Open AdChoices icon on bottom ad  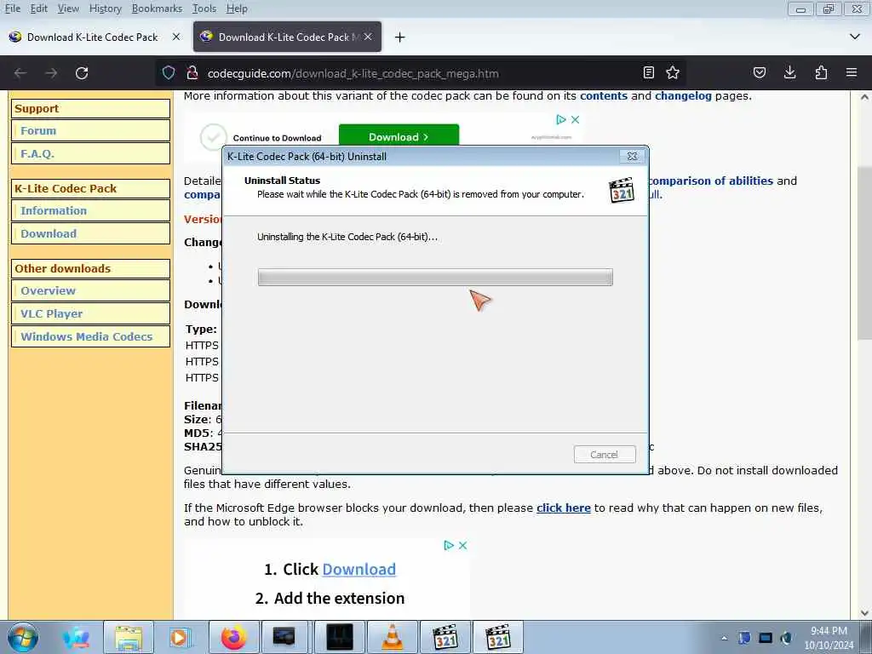pos(448,546)
